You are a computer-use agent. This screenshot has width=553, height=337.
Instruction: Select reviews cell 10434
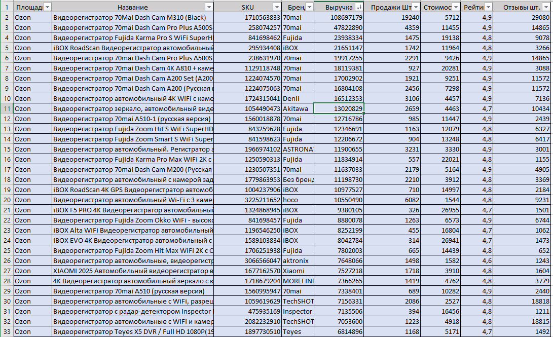[x=522, y=108]
